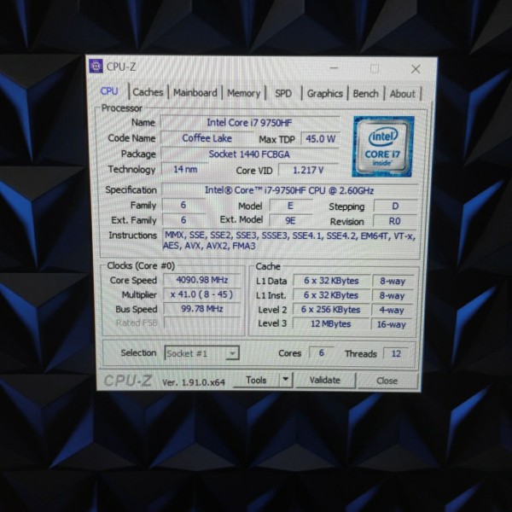512x512 pixels.
Task: Click the Bus Speed value 99.78 MHz
Action: click(x=201, y=309)
